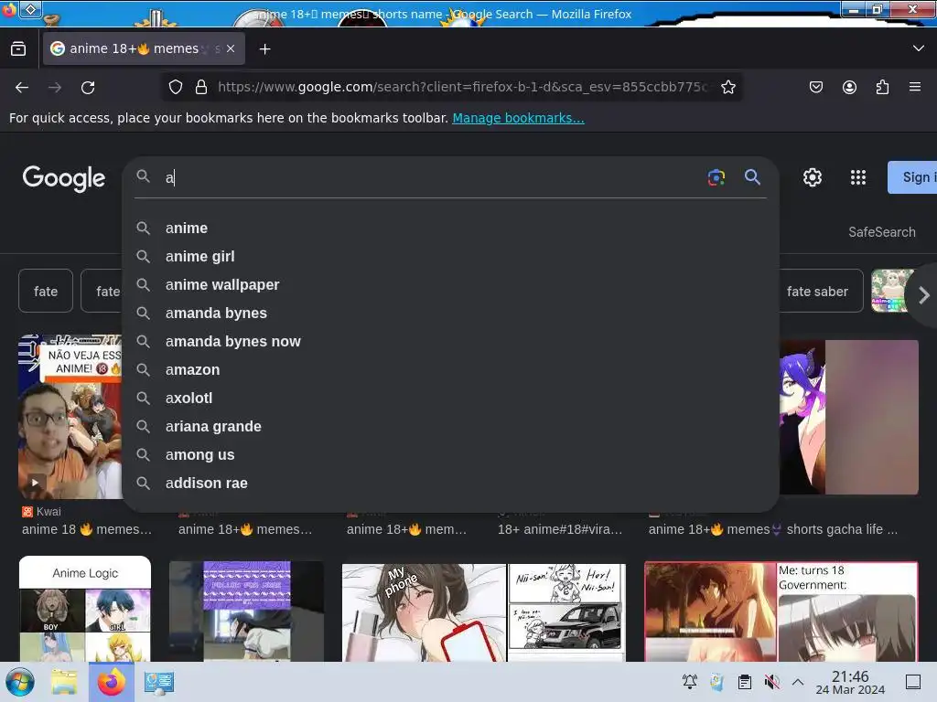Open the Anime Logic image result
This screenshot has height=702, width=937.
click(85, 609)
